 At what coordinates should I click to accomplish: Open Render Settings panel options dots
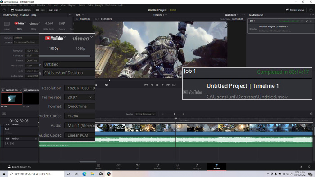point(71,15)
